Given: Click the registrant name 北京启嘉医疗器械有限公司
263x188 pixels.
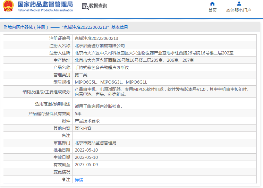Looking at the screenshot, I should click(100, 46).
